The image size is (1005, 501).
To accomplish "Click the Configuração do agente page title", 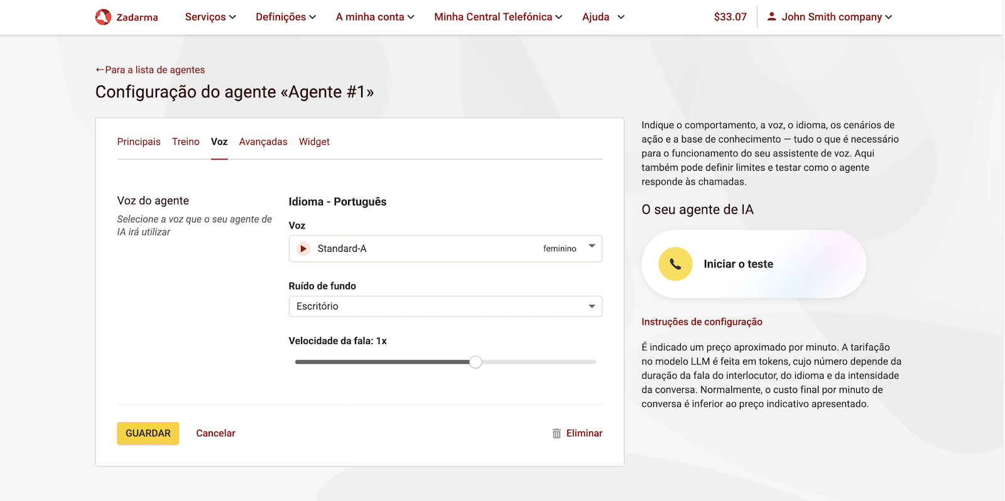I will pyautogui.click(x=234, y=92).
